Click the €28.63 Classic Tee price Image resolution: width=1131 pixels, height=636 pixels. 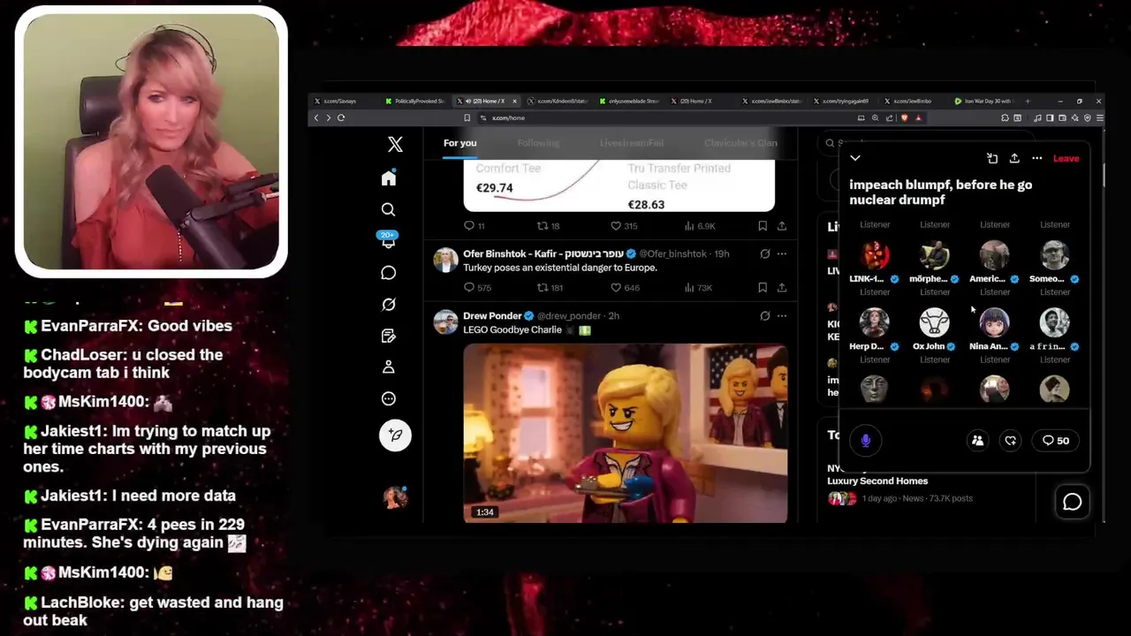pos(646,204)
